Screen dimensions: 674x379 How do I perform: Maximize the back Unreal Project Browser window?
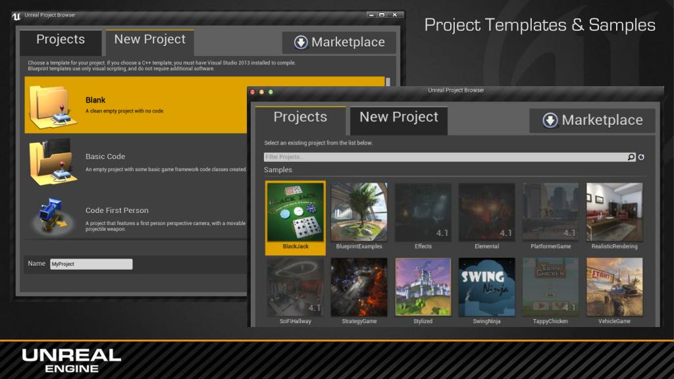tap(382, 15)
